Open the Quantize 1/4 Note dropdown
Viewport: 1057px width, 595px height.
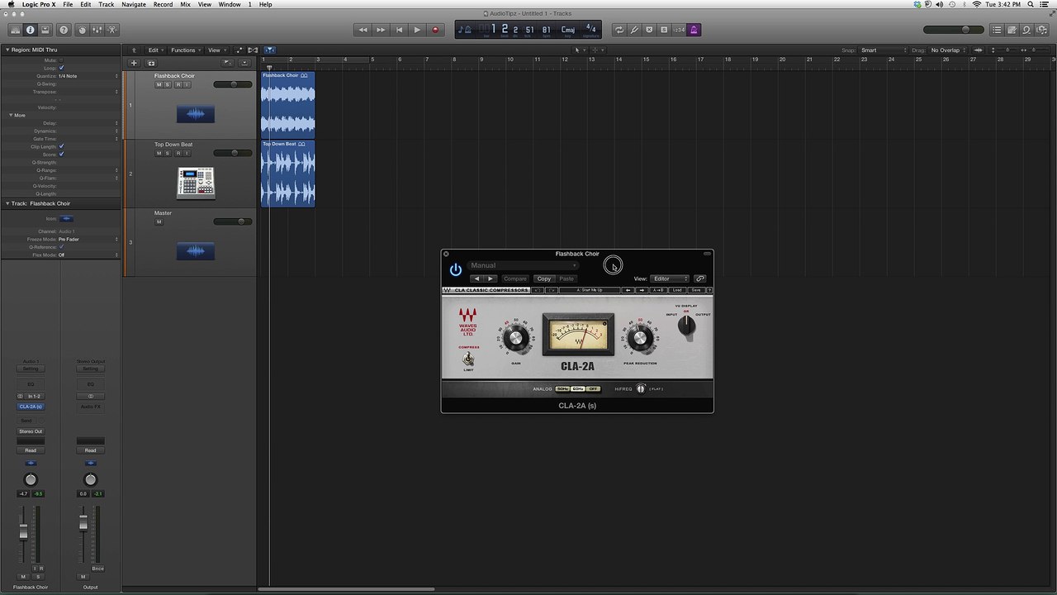tap(88, 76)
